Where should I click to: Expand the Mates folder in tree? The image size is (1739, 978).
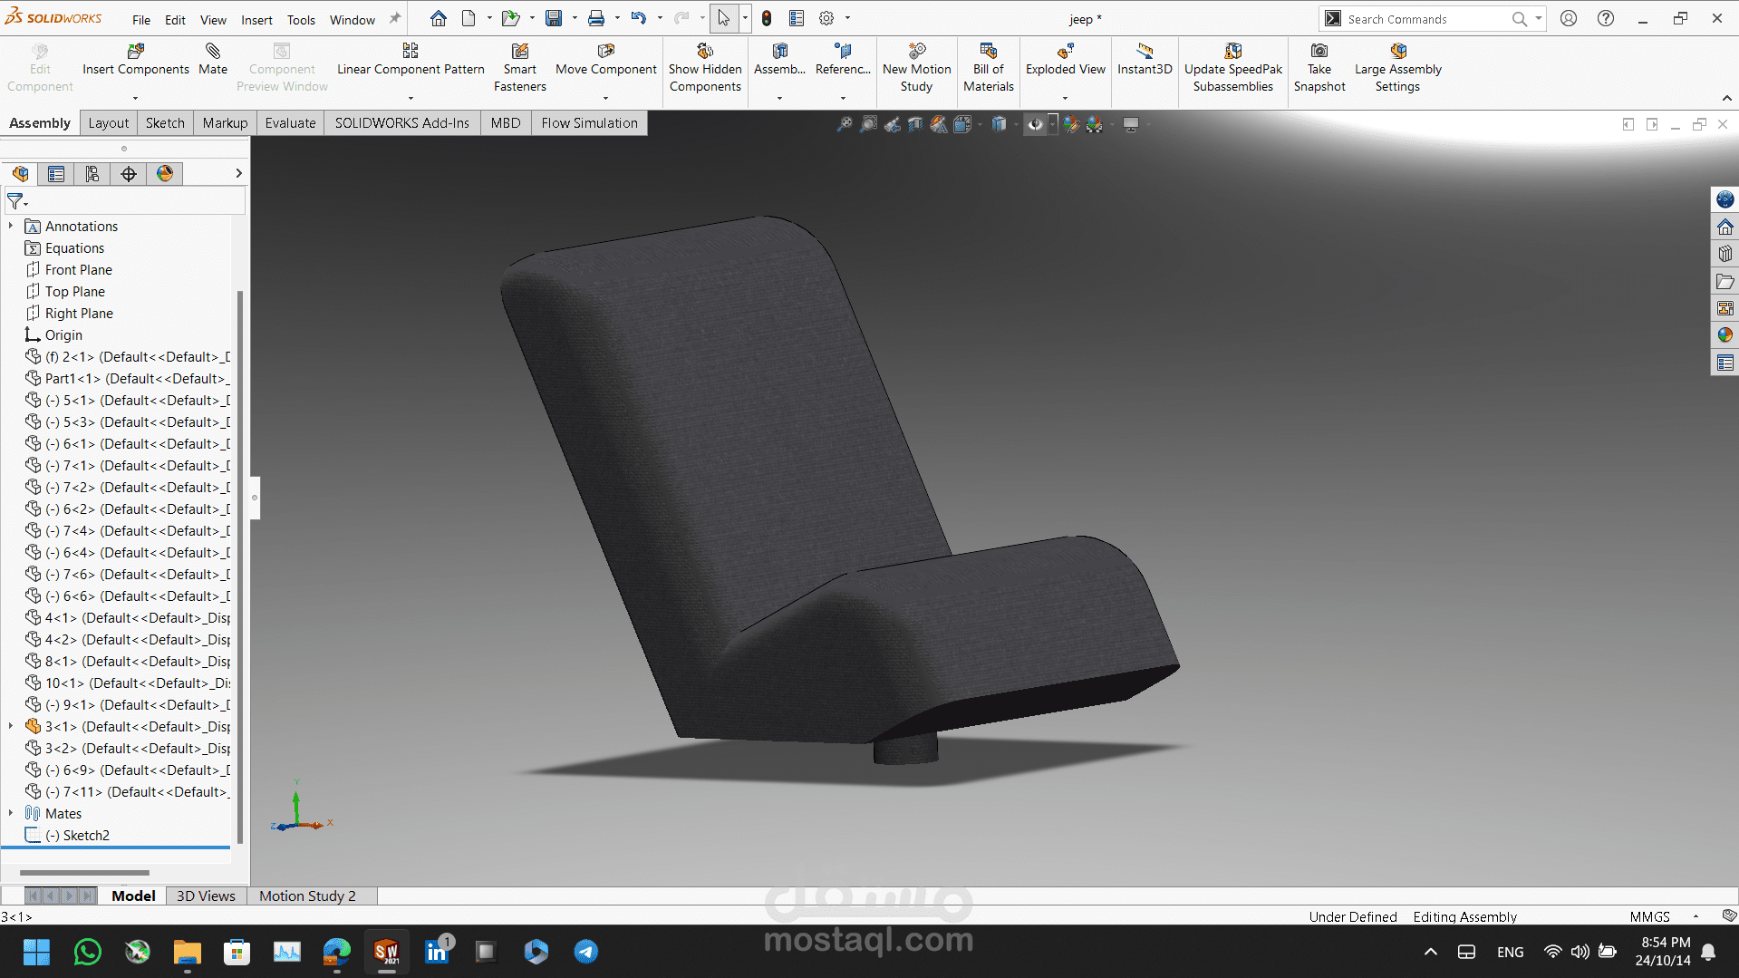coord(11,814)
